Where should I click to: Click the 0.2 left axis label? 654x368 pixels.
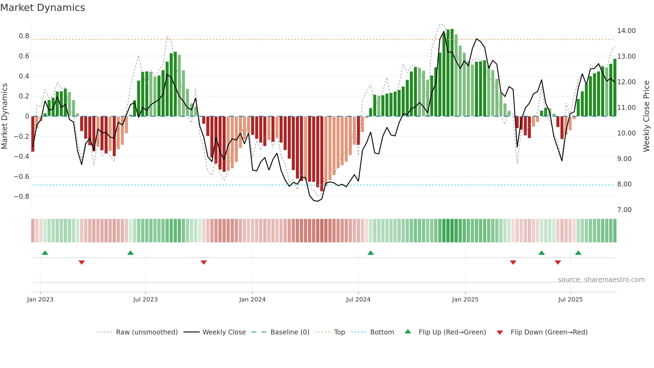pyautogui.click(x=24, y=96)
